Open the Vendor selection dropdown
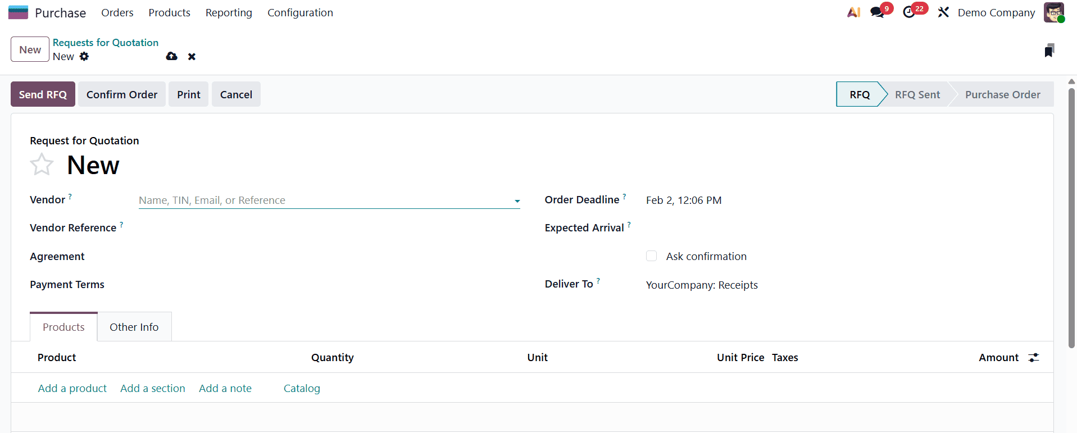This screenshot has width=1077, height=433. [516, 200]
